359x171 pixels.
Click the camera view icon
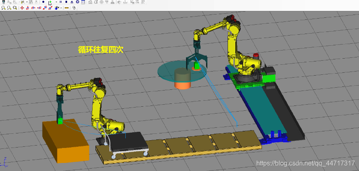pyautogui.click(x=57, y=8)
